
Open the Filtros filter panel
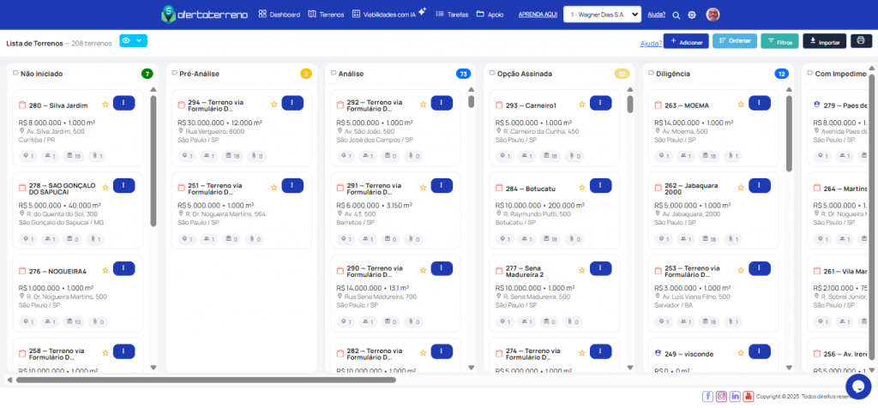pyautogui.click(x=779, y=41)
